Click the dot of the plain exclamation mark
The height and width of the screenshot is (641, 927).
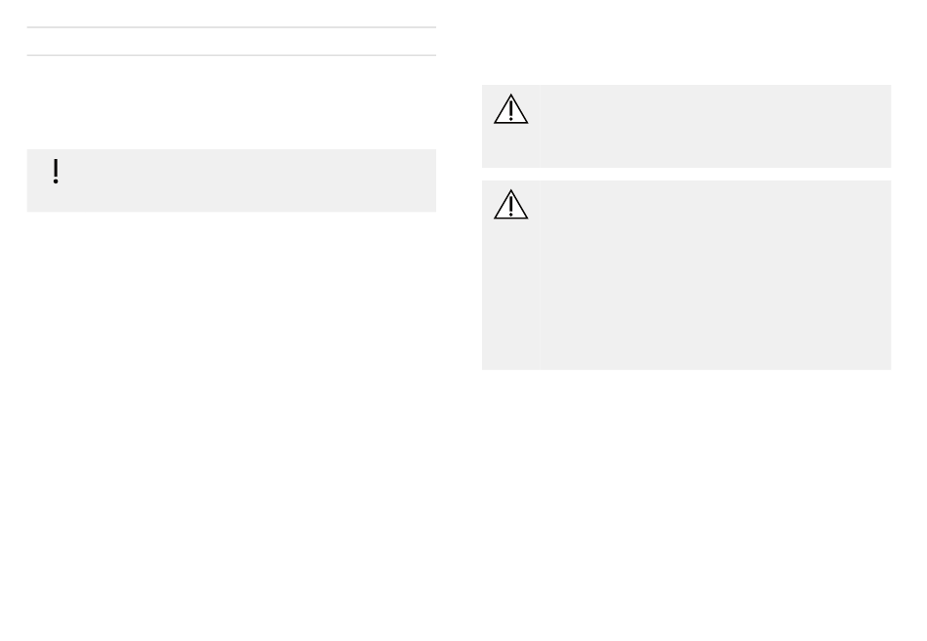(x=56, y=181)
